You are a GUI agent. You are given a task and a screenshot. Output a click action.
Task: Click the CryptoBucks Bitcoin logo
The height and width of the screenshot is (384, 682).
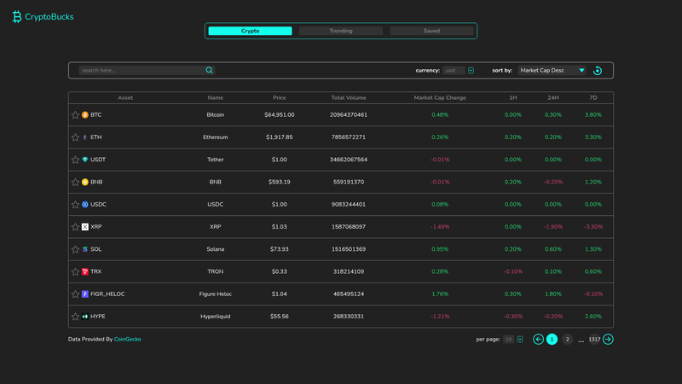pyautogui.click(x=17, y=16)
